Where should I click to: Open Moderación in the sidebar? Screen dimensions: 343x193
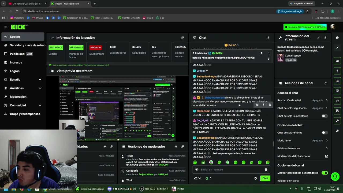(x=23, y=97)
